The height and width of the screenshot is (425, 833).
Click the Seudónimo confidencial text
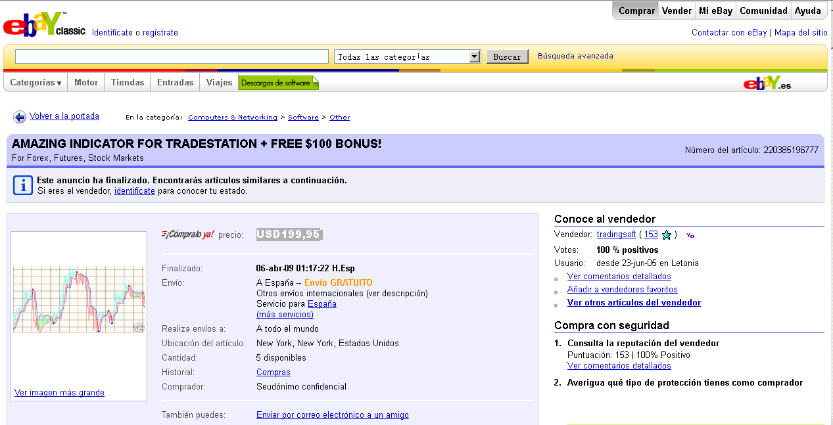pyautogui.click(x=301, y=387)
